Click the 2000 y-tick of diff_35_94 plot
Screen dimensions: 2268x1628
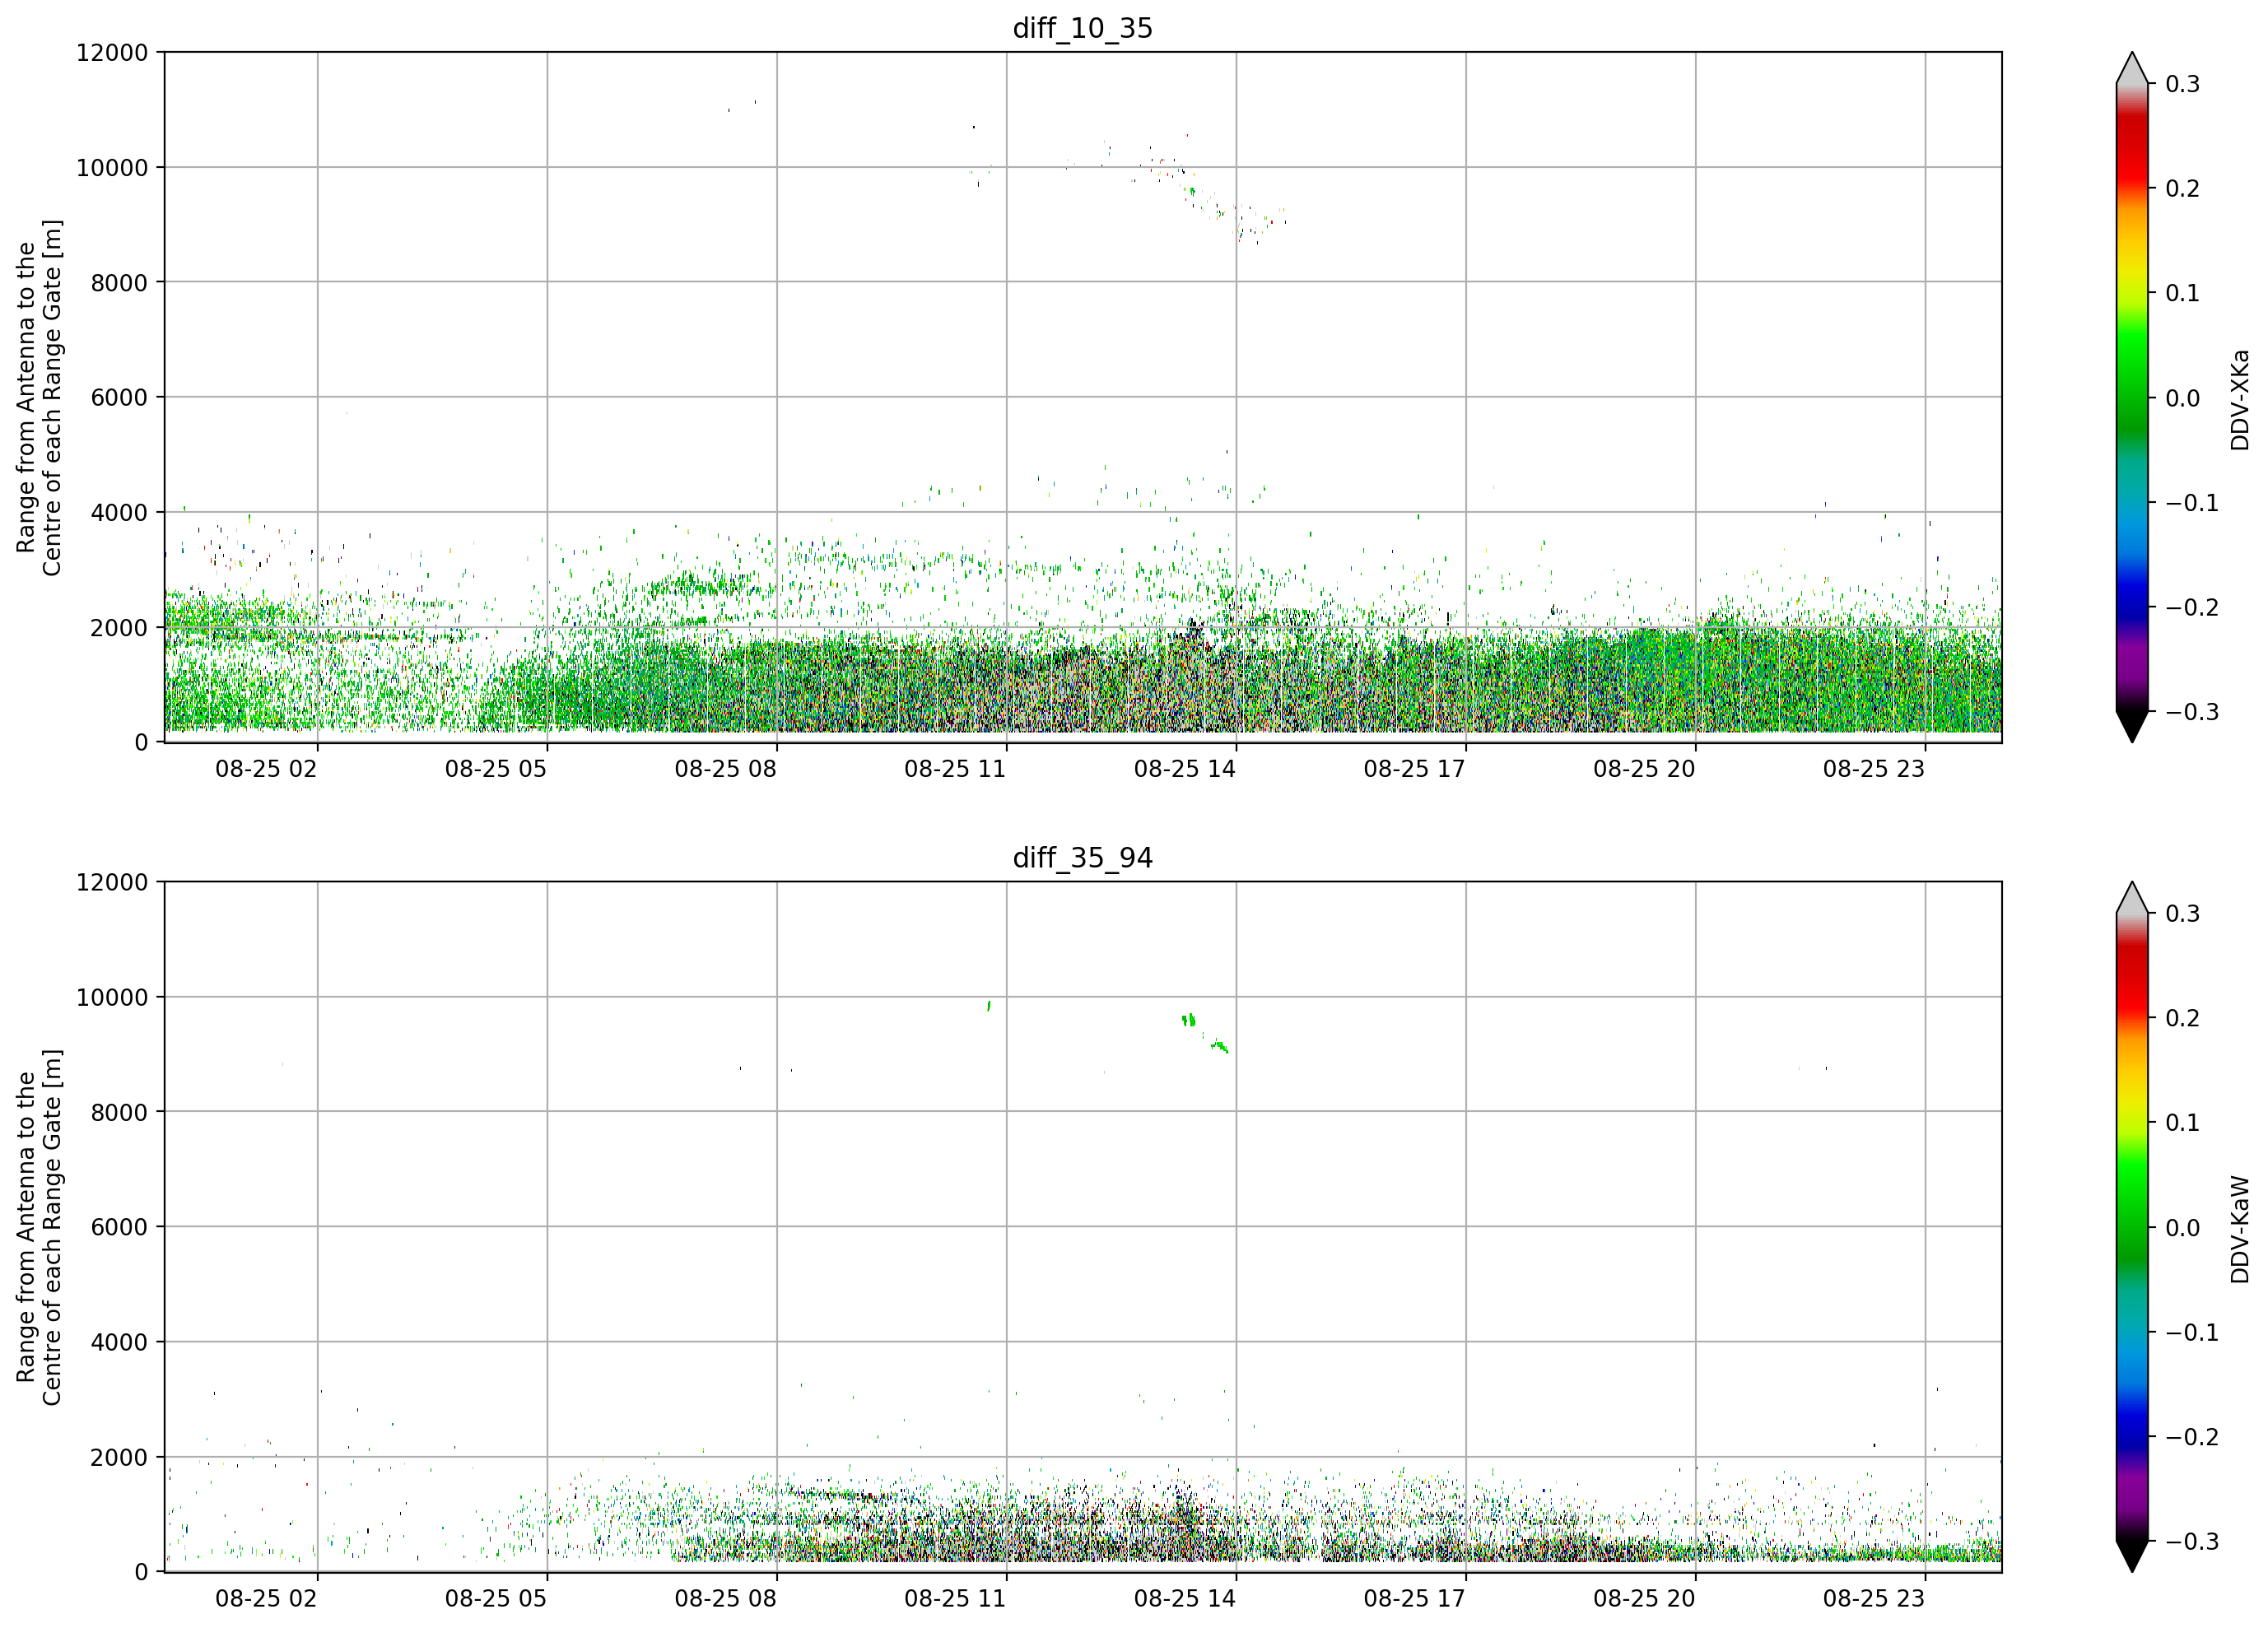coord(119,1458)
